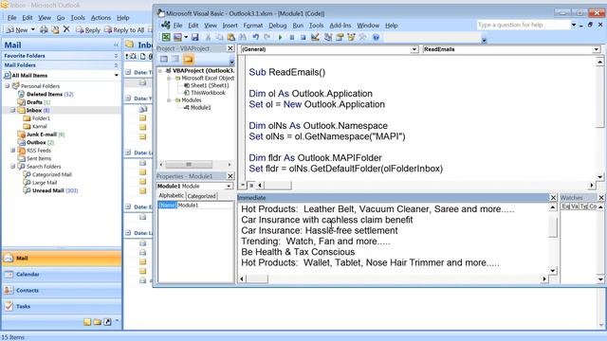Viewport: 607px width, 341px height.
Task: Close the Project Explorer panel
Action: pyautogui.click(x=230, y=48)
